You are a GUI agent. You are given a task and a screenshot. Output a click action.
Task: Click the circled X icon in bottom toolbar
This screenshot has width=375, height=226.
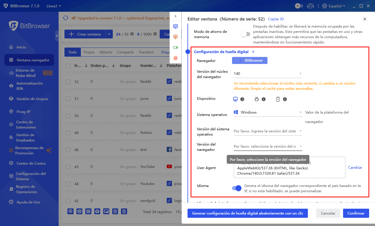[x=79, y=211]
